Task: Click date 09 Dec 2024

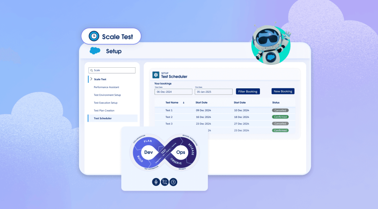Action: pyautogui.click(x=203, y=110)
